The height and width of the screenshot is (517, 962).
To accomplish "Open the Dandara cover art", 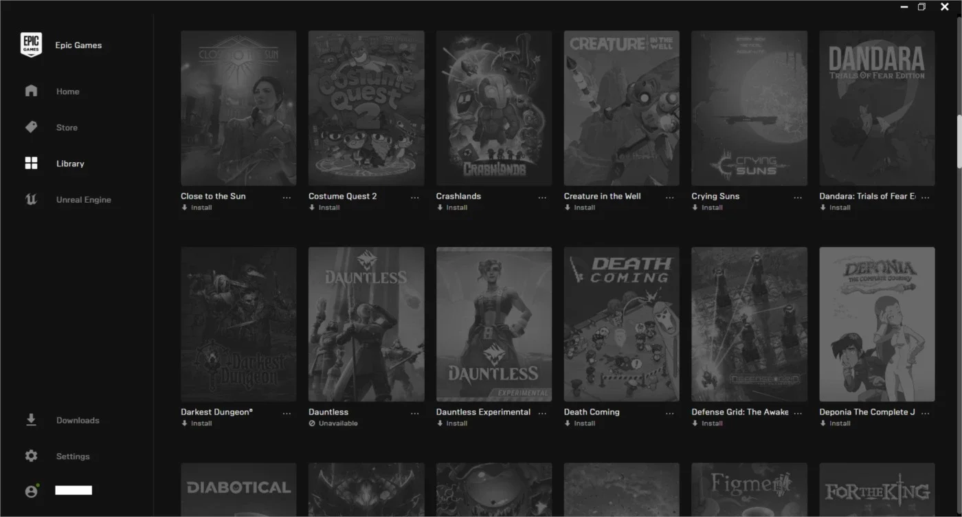I will pos(877,108).
